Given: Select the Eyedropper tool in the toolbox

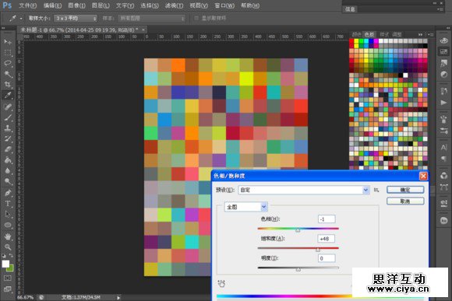Looking at the screenshot, I should click(8, 95).
